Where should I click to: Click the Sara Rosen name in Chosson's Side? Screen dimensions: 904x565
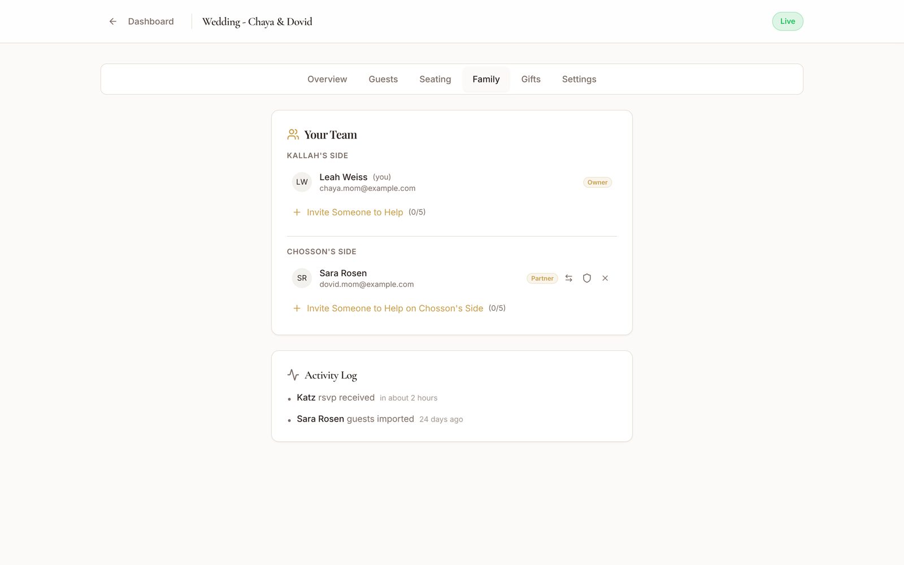(x=343, y=273)
